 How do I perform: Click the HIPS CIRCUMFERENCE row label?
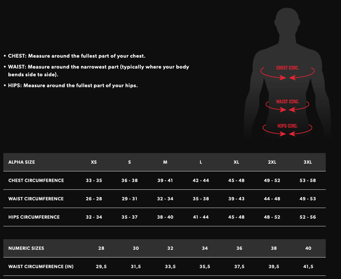[x=34, y=217]
